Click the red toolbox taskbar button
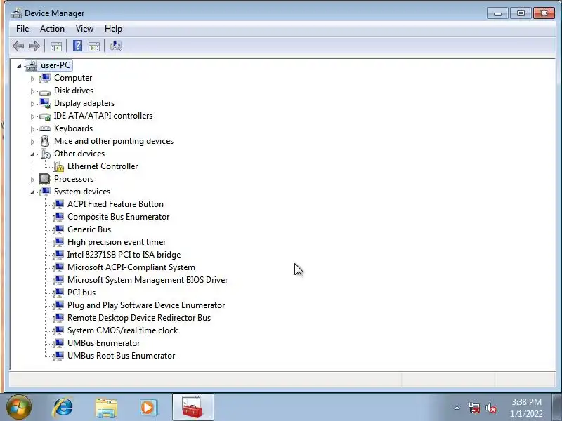Image resolution: width=562 pixels, height=421 pixels. click(192, 407)
